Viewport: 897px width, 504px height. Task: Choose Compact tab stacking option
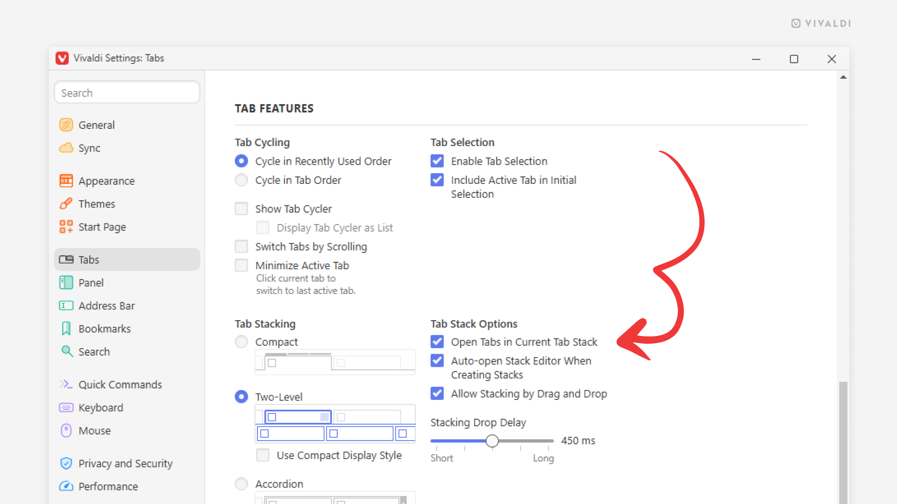pos(242,342)
